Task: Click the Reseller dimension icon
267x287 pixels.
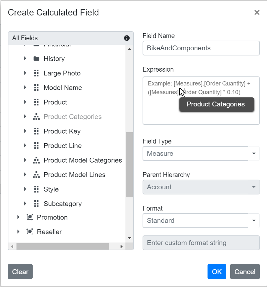Action: tap(29, 232)
